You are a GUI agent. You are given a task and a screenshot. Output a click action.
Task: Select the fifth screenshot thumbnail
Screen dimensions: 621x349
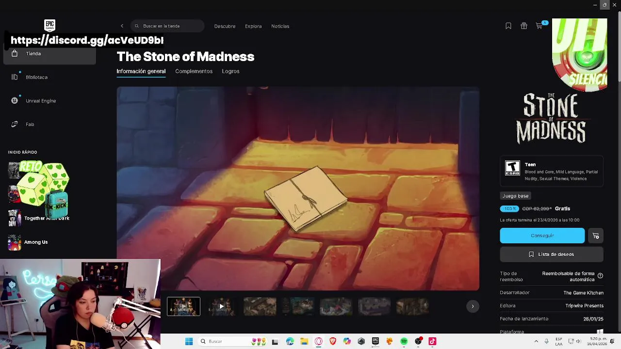tap(336, 306)
